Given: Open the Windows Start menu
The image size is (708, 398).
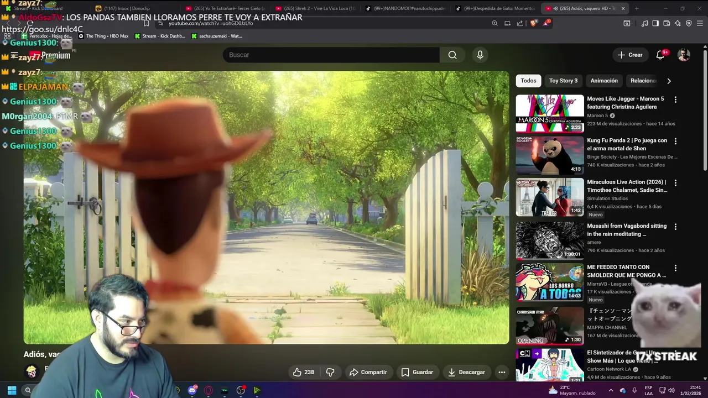Looking at the screenshot, I should [x=12, y=390].
